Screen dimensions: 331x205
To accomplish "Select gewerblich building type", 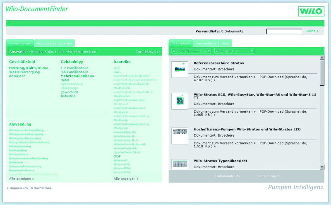I will click(x=70, y=92).
